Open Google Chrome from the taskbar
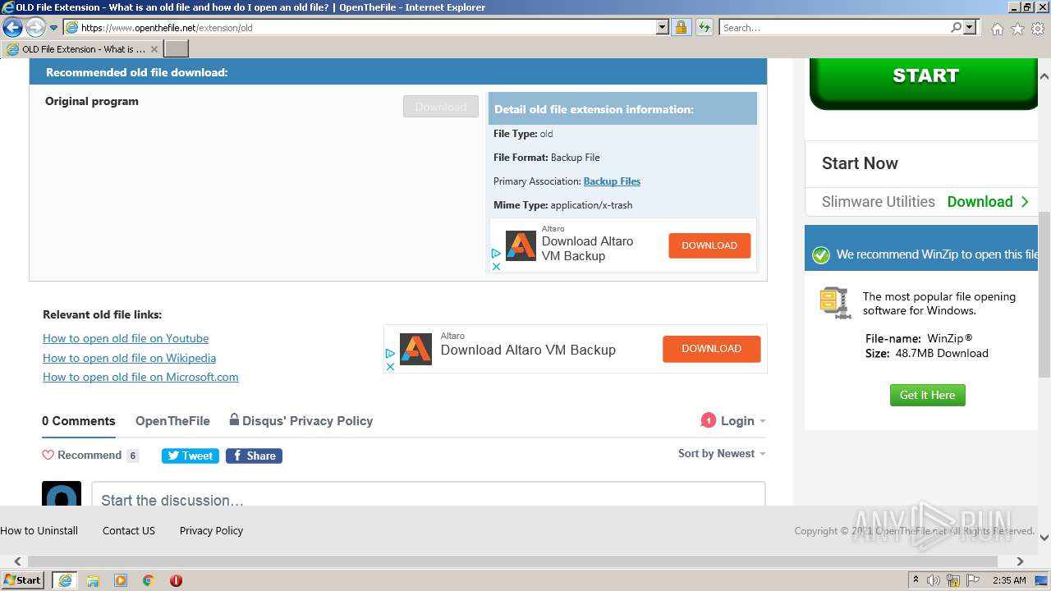The height and width of the screenshot is (591, 1051). 149,580
